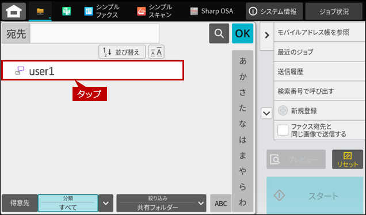Open ジョブ状況 tab
Image resolution: width=366 pixels, height=215 pixels.
(x=334, y=11)
